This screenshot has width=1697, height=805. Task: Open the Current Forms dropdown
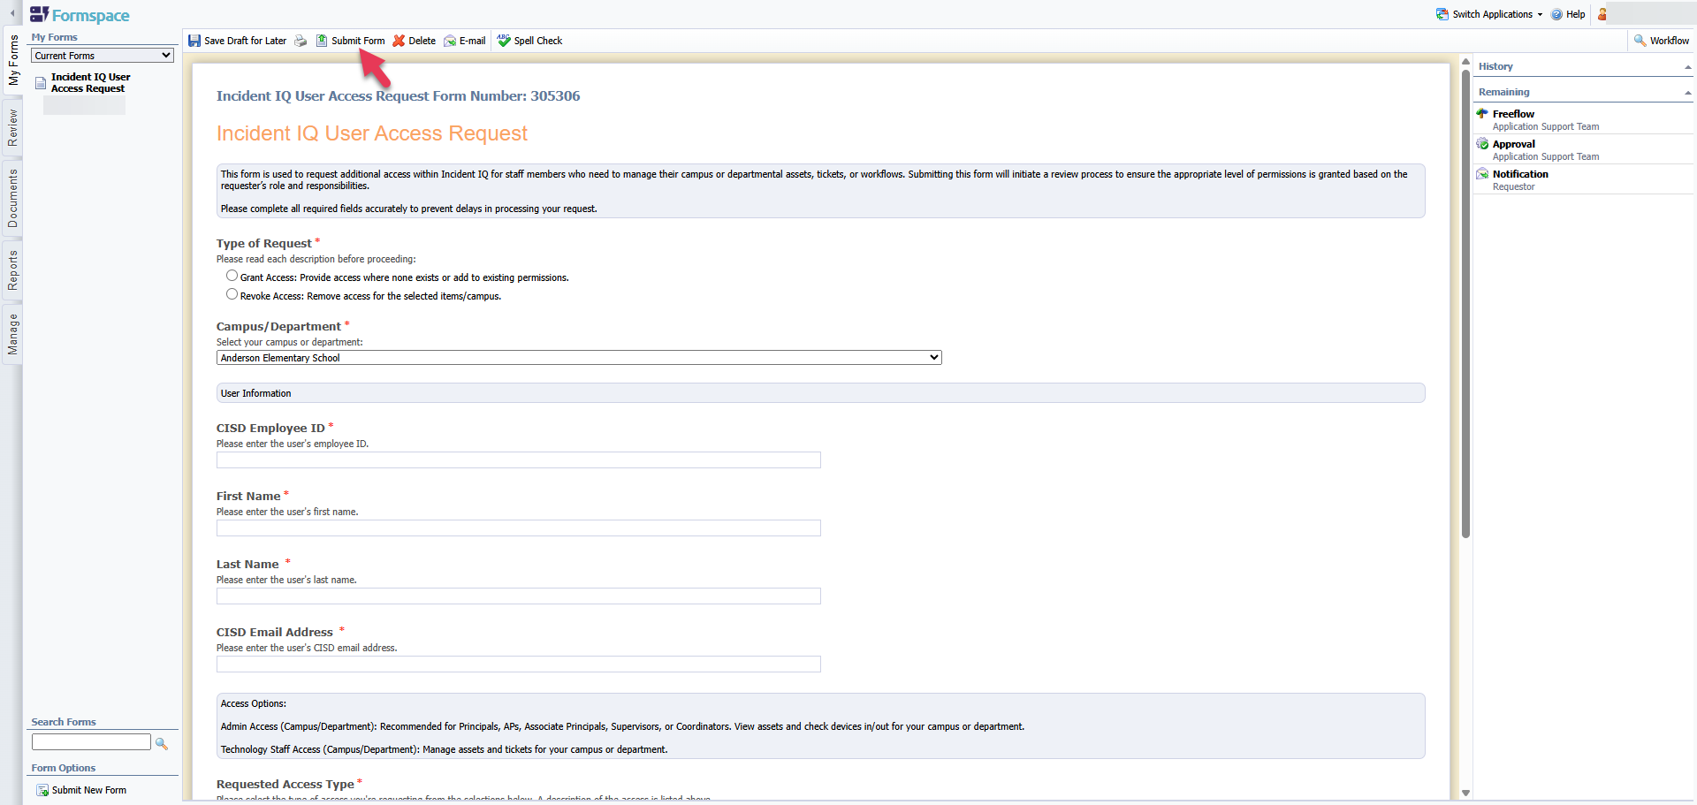(103, 56)
